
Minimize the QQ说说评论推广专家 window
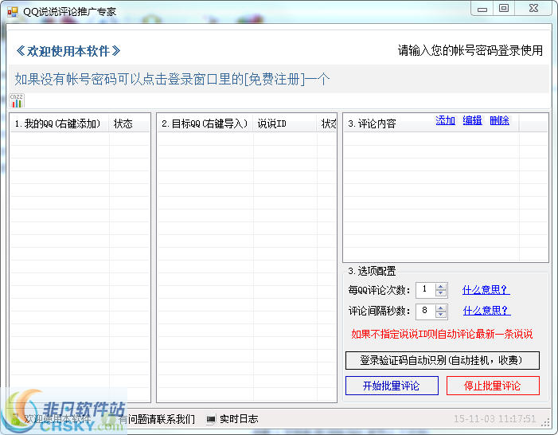coord(482,9)
